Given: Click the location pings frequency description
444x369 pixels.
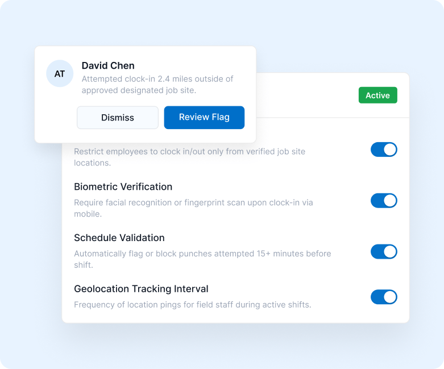Looking at the screenshot, I should (x=192, y=305).
